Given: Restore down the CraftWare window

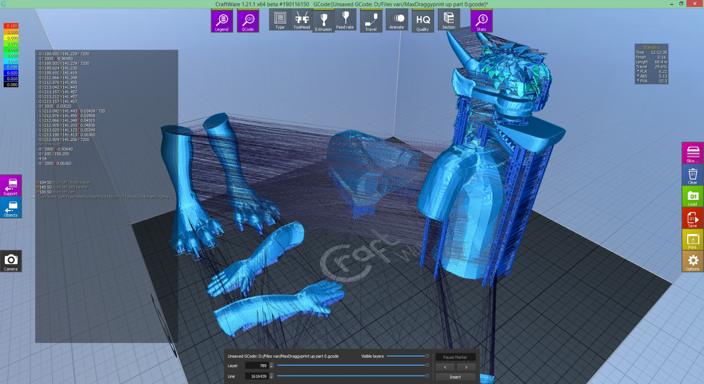Looking at the screenshot, I should click(681, 4).
